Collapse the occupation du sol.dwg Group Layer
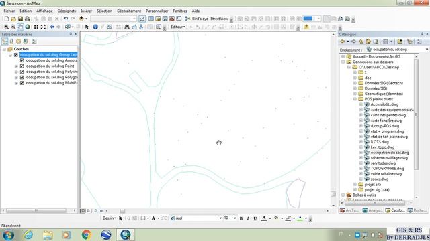The height and width of the screenshot is (241, 430). 10,55
